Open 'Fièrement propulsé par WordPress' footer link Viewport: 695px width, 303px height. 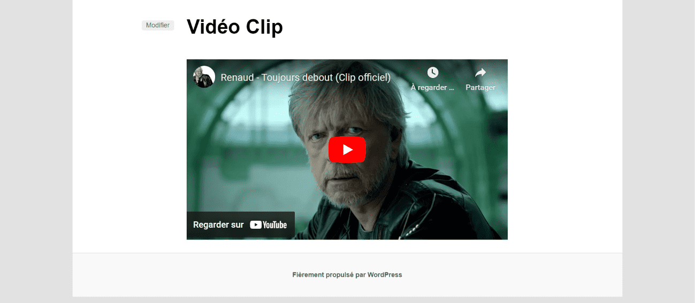pyautogui.click(x=347, y=275)
